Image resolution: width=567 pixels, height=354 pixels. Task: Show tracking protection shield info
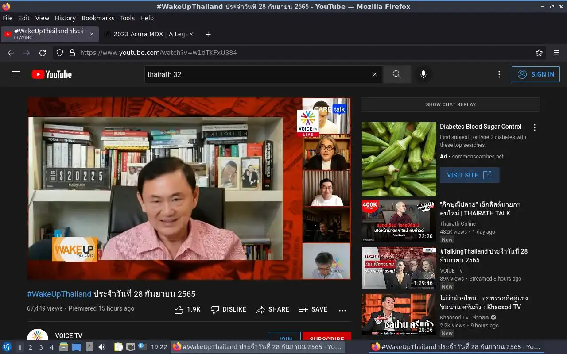(60, 53)
